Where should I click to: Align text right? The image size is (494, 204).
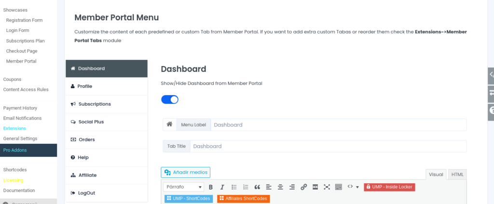(292, 187)
